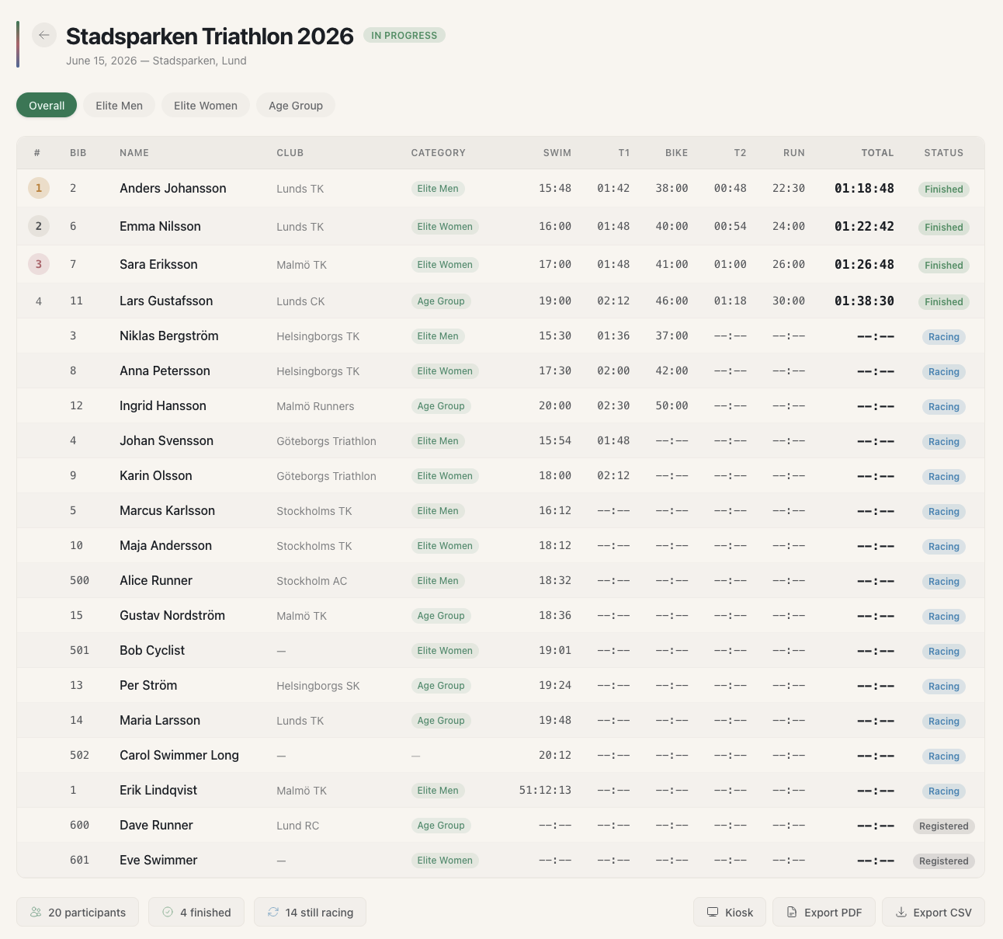Click Lars Gustafsson's Finished status badge
The image size is (1003, 939).
click(x=944, y=301)
